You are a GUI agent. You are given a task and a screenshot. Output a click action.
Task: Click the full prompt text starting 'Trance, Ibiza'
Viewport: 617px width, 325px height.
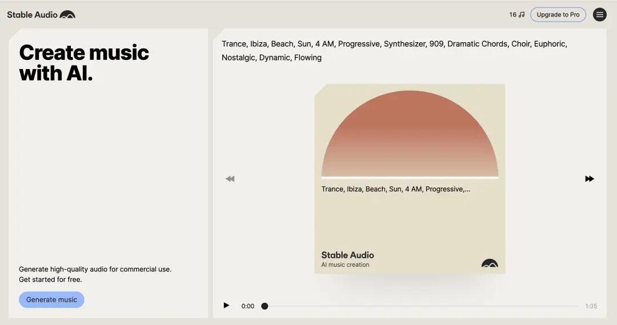394,51
